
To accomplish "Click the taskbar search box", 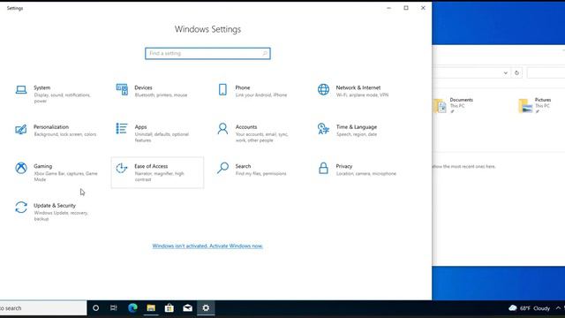I will [x=43, y=308].
